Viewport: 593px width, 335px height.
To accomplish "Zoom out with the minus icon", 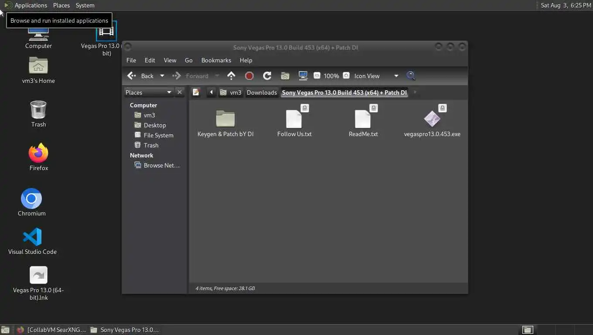I will [x=317, y=75].
